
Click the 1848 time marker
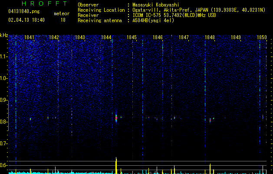point(210,37)
